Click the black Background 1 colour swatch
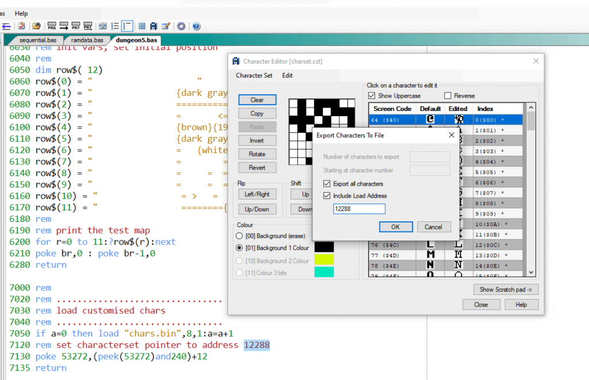589x380 pixels. click(x=324, y=247)
